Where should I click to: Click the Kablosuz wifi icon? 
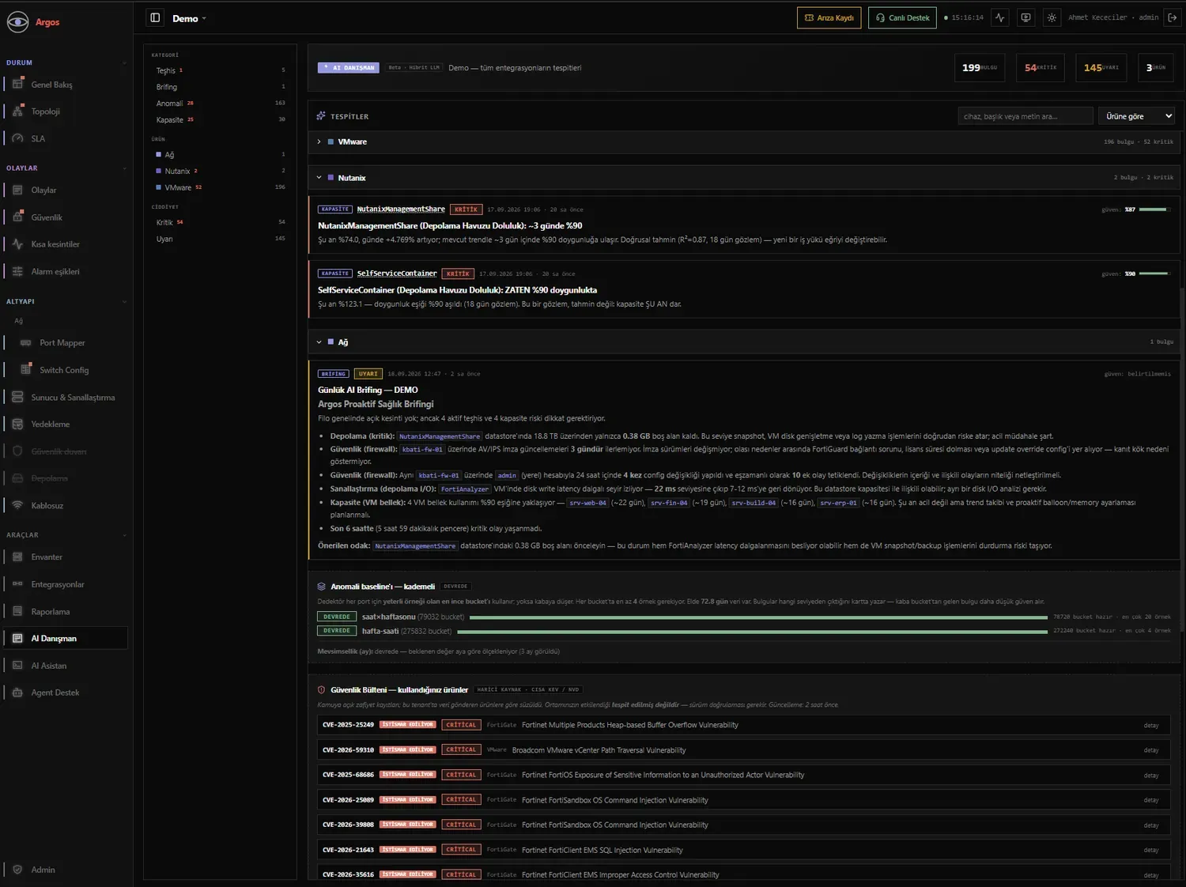(17, 506)
